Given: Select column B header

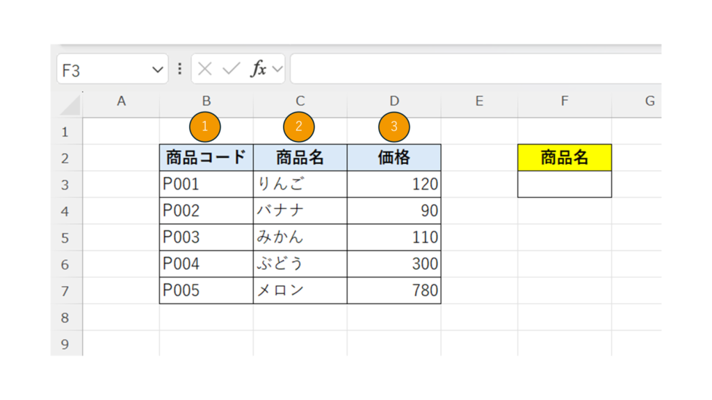Looking at the screenshot, I should point(206,101).
